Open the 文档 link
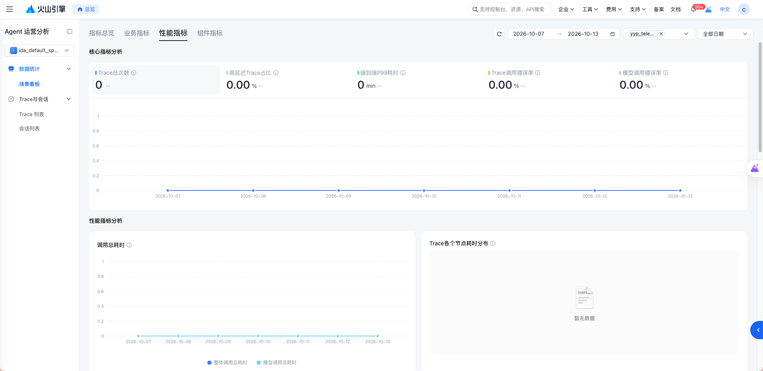 (x=676, y=9)
